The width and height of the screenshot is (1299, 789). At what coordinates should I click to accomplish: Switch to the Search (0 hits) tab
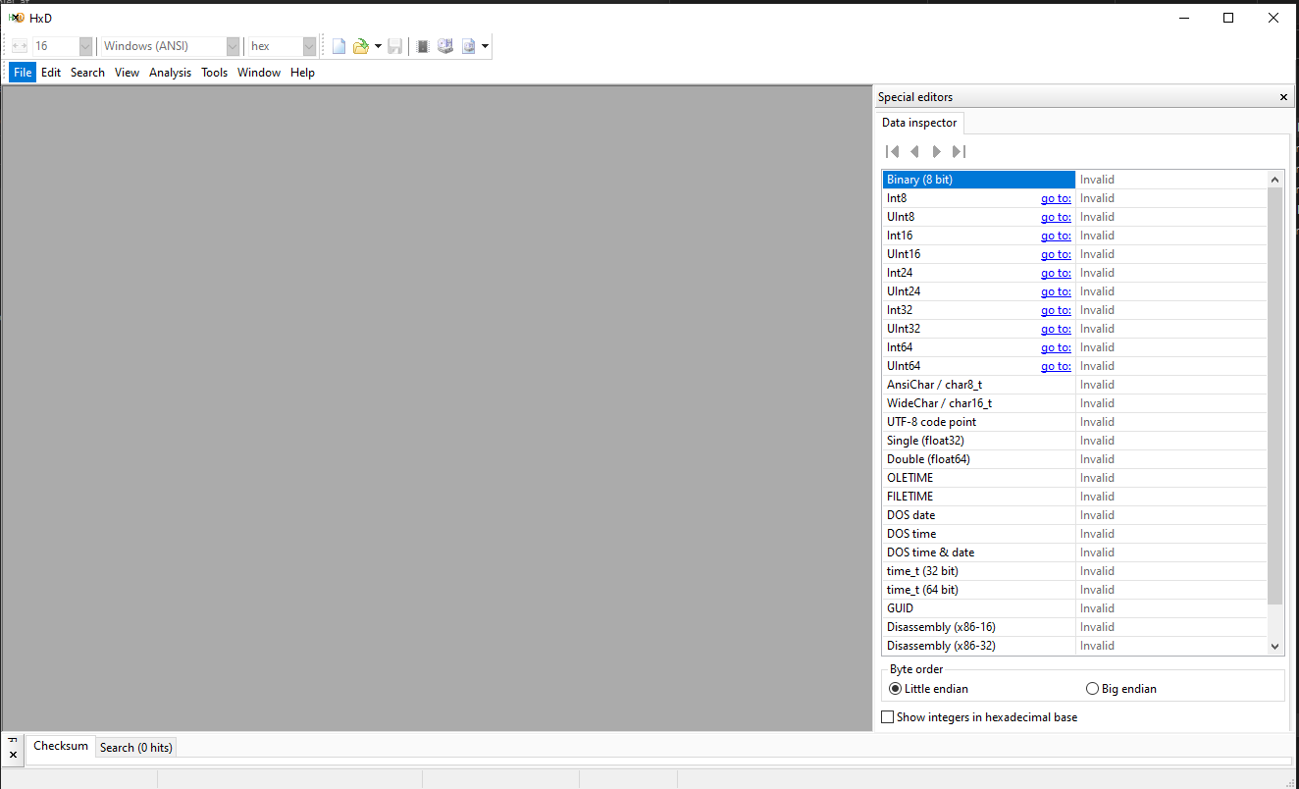coord(135,748)
